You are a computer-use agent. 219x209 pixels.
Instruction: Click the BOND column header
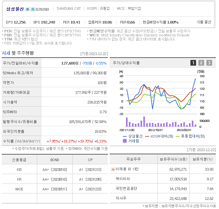click(x=55, y=160)
